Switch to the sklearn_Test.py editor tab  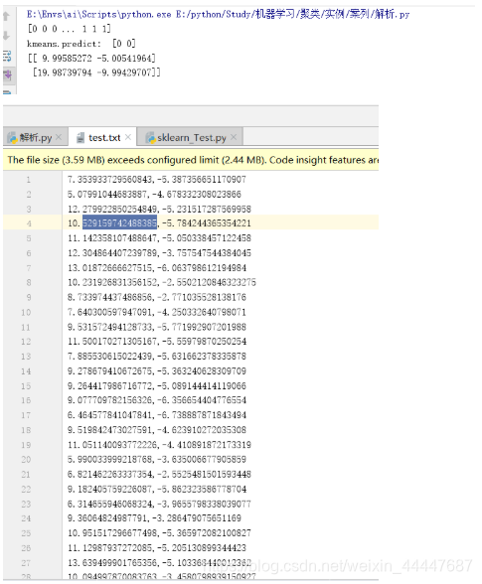click(x=191, y=137)
